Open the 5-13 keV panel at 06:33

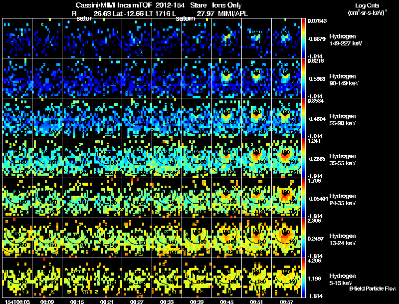point(167,278)
